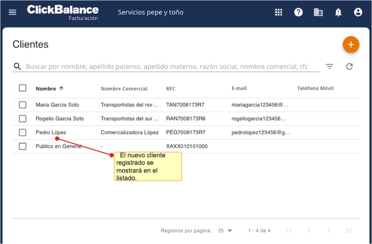Open the apps grid launcher
Screen dimensions: 372x244
click(x=279, y=12)
